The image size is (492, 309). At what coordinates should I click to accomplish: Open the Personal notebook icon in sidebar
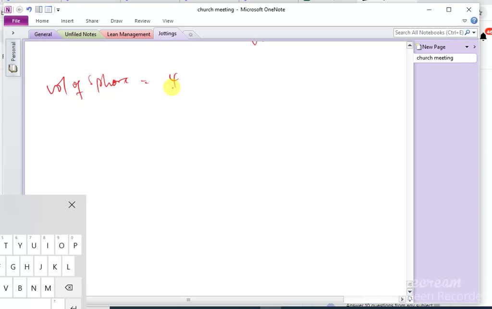[13, 69]
